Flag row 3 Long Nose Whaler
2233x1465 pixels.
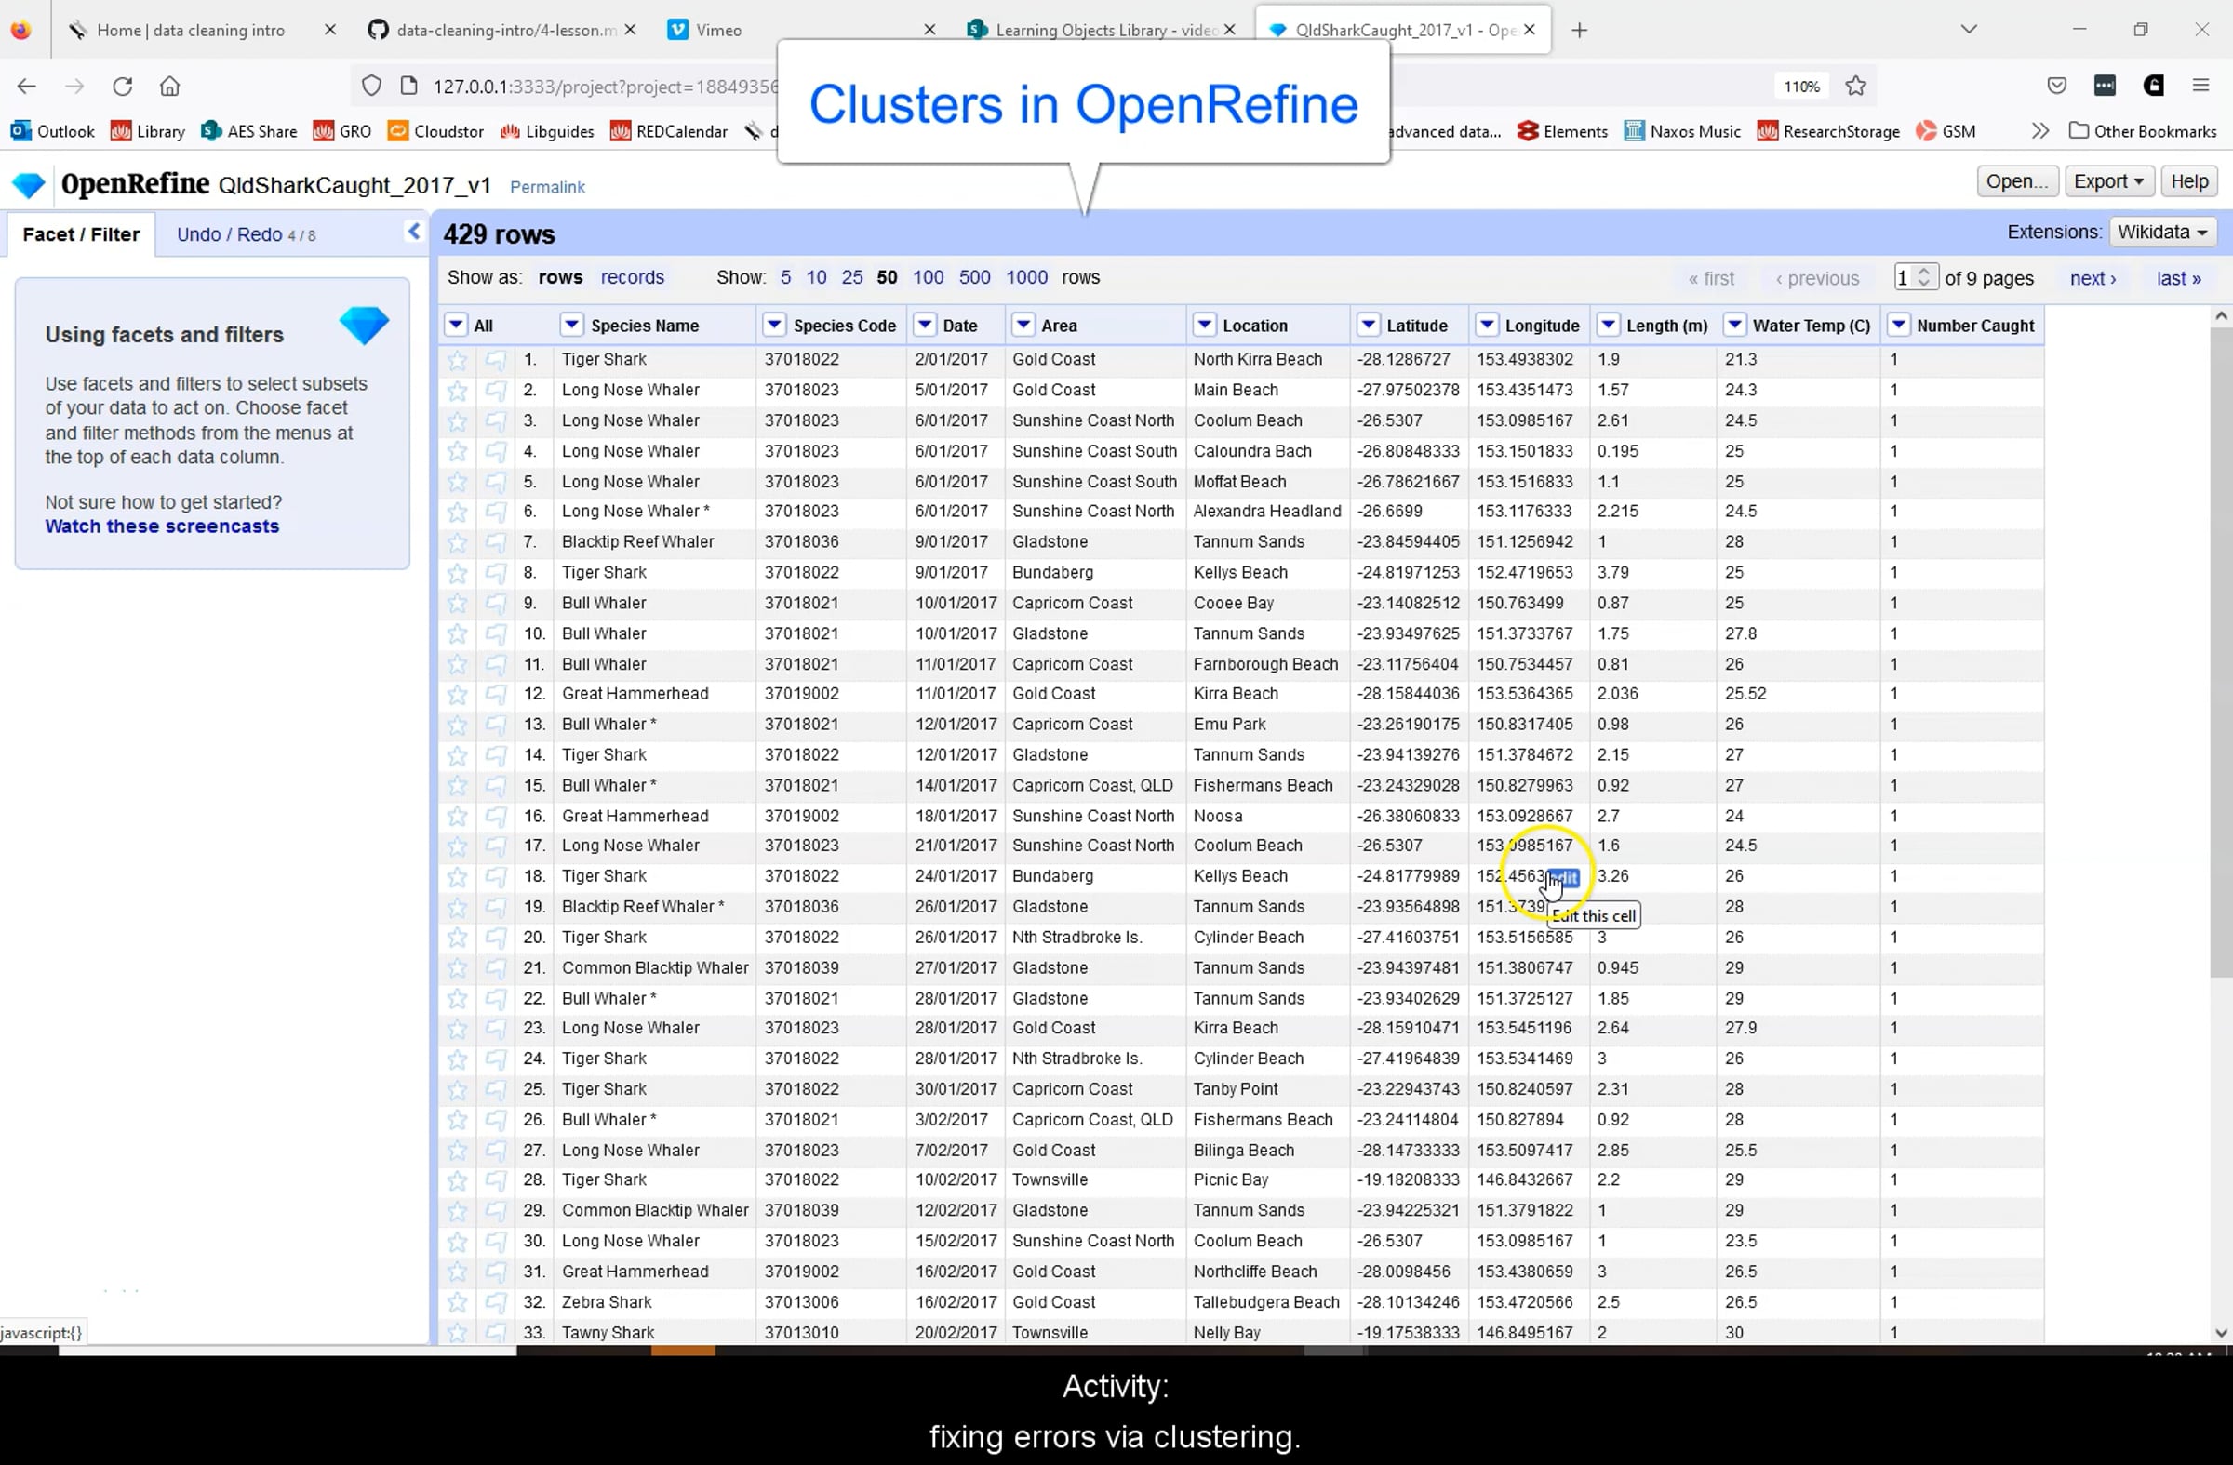point(495,421)
